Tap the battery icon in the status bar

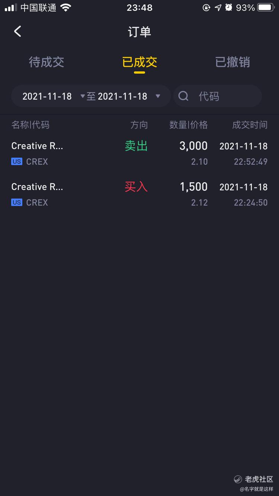266,7
